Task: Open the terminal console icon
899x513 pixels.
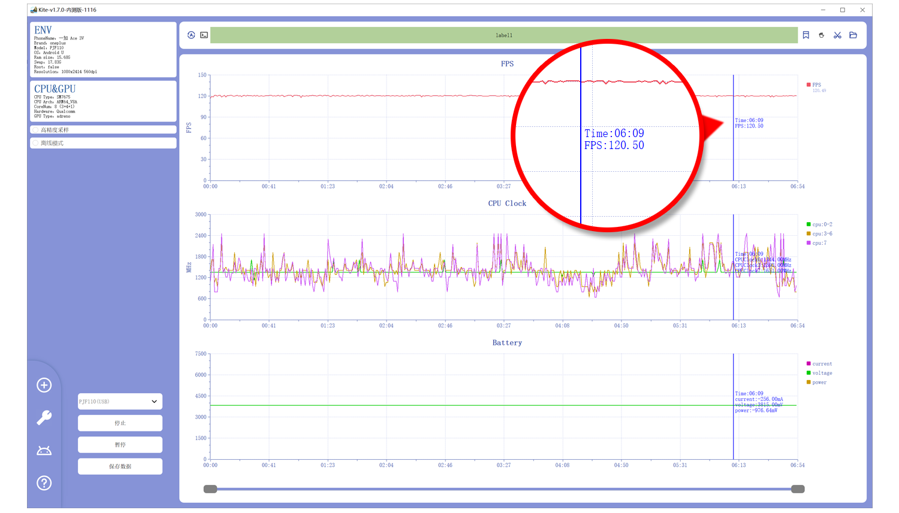Action: (x=204, y=35)
